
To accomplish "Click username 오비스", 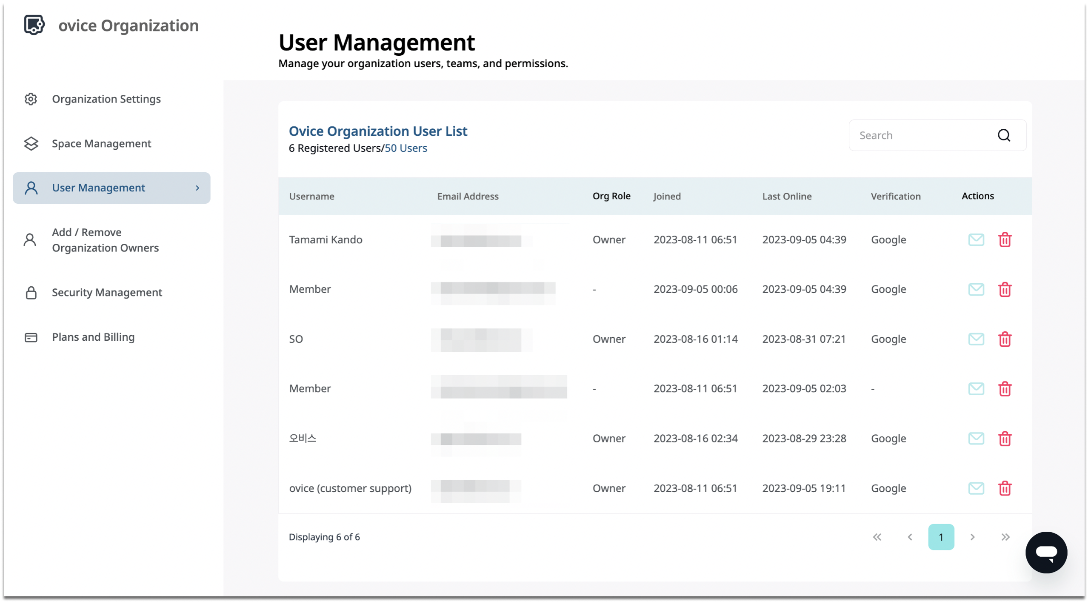I will pos(303,438).
